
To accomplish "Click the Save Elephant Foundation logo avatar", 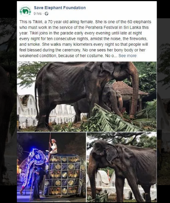I will point(25,11).
